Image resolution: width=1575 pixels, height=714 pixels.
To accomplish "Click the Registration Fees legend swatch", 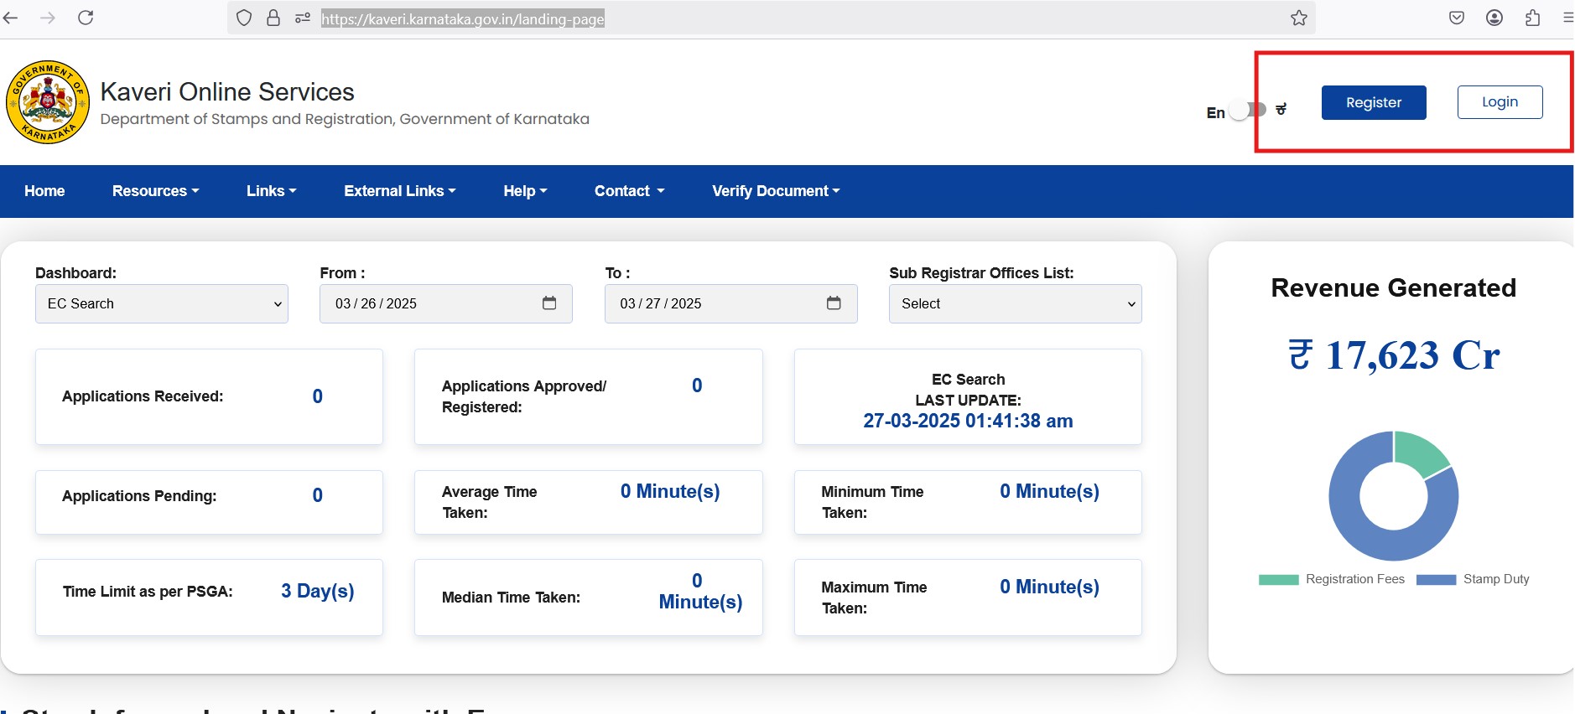I will 1278,580.
